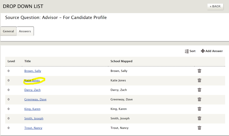Delete the Brown, Sally answer row

click(199, 71)
